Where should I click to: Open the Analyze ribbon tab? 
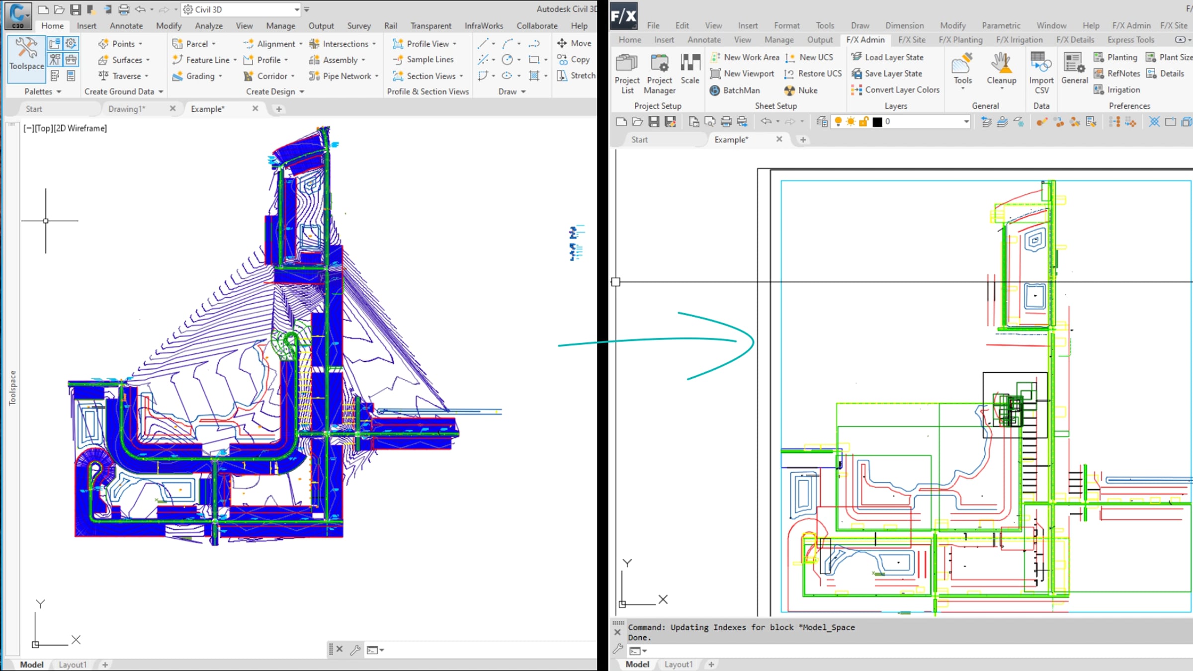coord(209,26)
